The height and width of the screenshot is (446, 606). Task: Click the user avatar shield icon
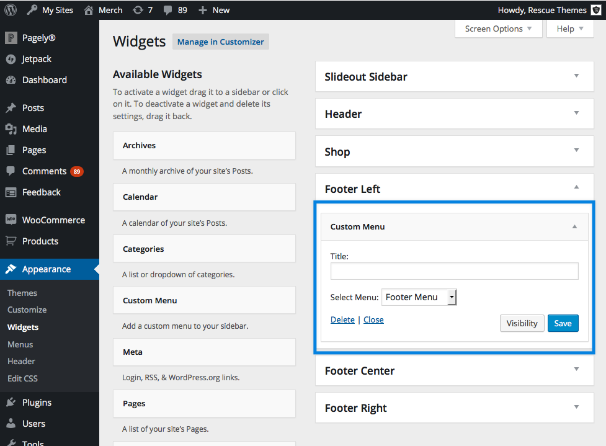pyautogui.click(x=596, y=10)
